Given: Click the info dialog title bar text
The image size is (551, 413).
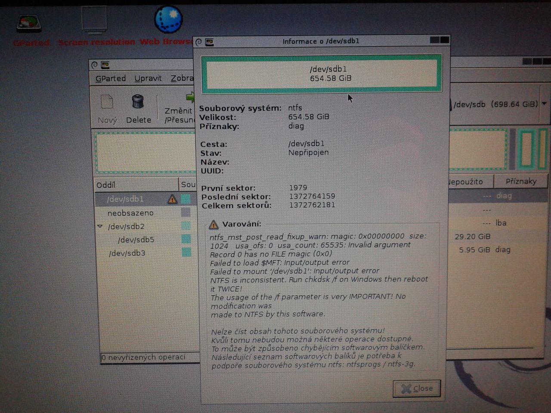Looking at the screenshot, I should pos(321,41).
